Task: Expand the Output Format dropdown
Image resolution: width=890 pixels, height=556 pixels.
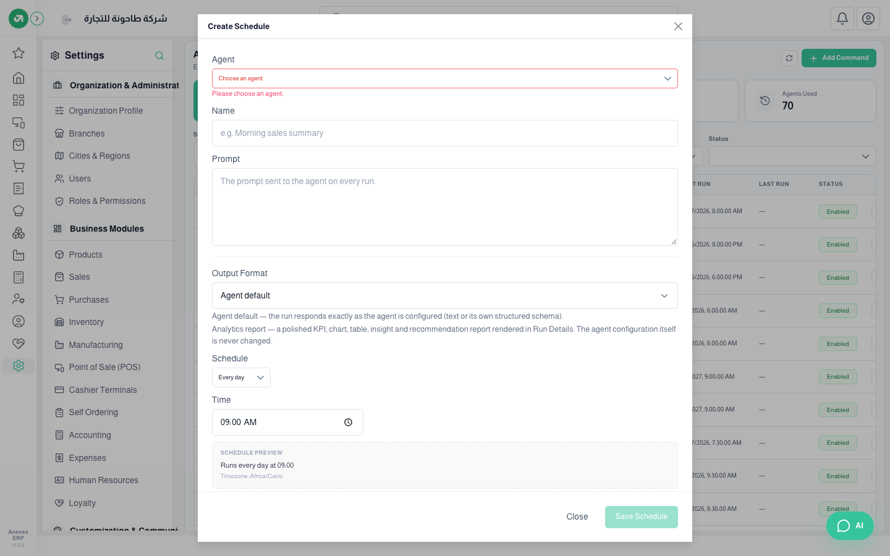Action: coord(445,295)
